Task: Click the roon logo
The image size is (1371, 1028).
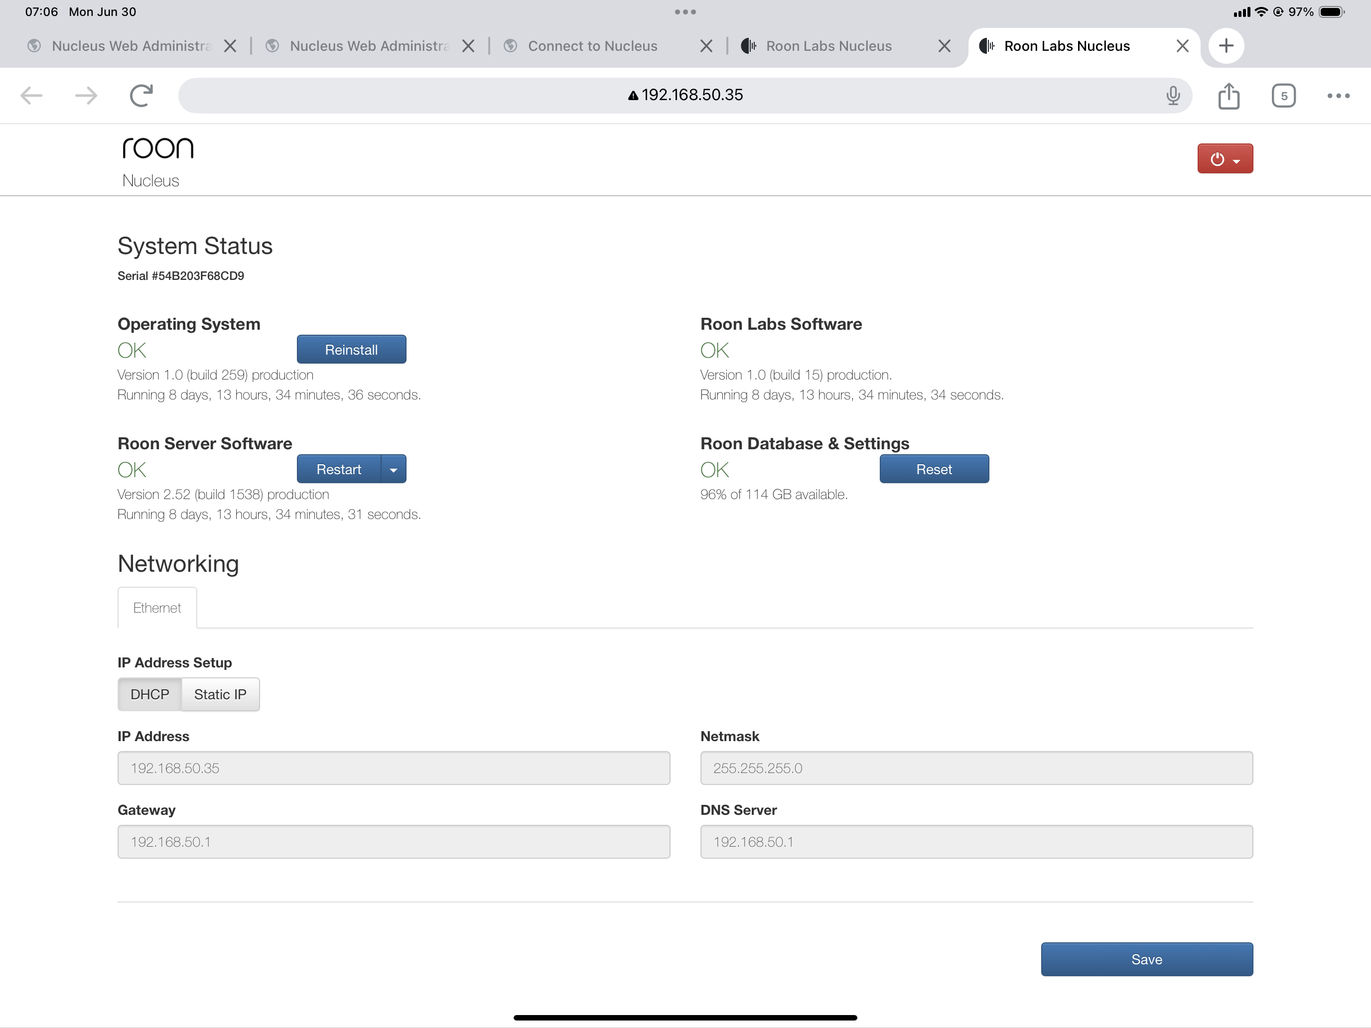Action: pos(157,148)
